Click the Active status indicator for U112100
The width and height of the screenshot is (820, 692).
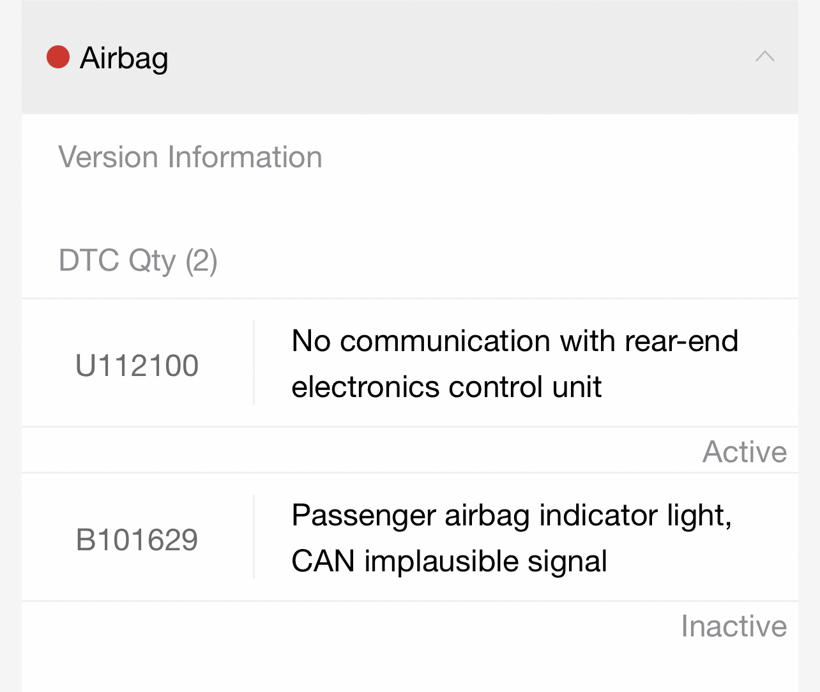[745, 451]
